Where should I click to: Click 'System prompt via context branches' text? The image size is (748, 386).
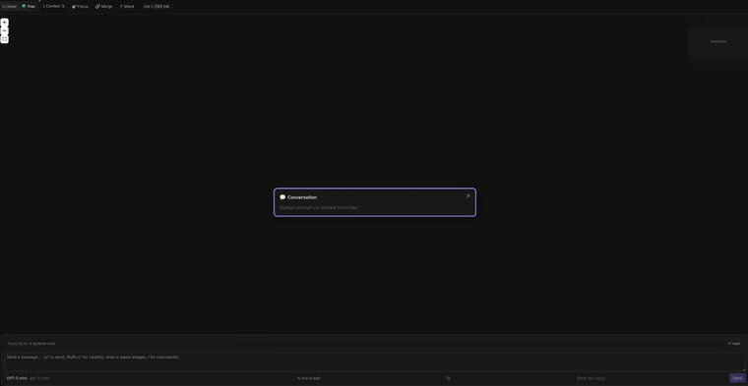pyautogui.click(x=318, y=207)
